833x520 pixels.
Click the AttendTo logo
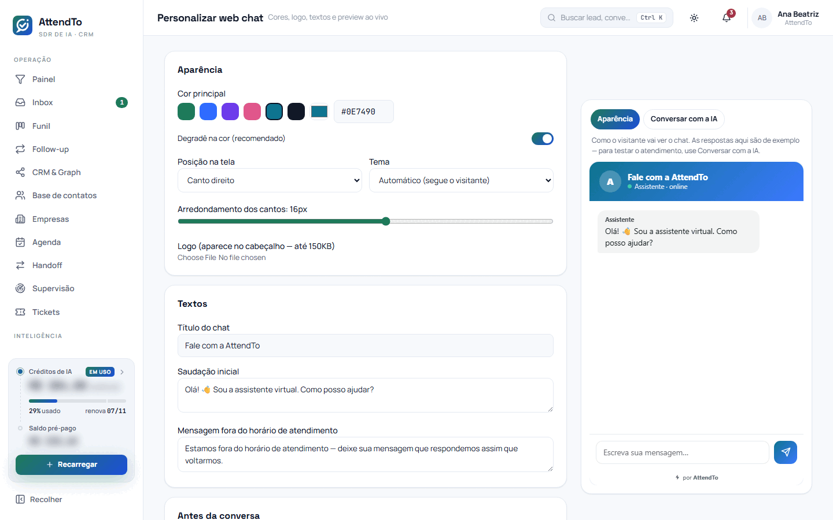23,25
